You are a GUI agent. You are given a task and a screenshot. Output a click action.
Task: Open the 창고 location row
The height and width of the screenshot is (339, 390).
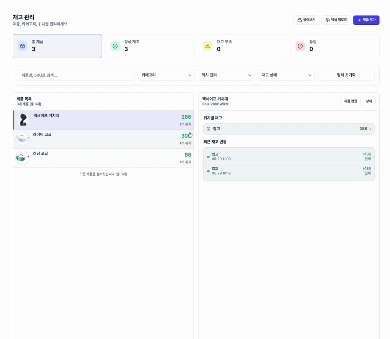click(289, 129)
